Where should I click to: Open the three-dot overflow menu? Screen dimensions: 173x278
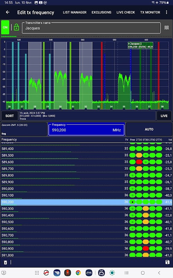coord(166,12)
